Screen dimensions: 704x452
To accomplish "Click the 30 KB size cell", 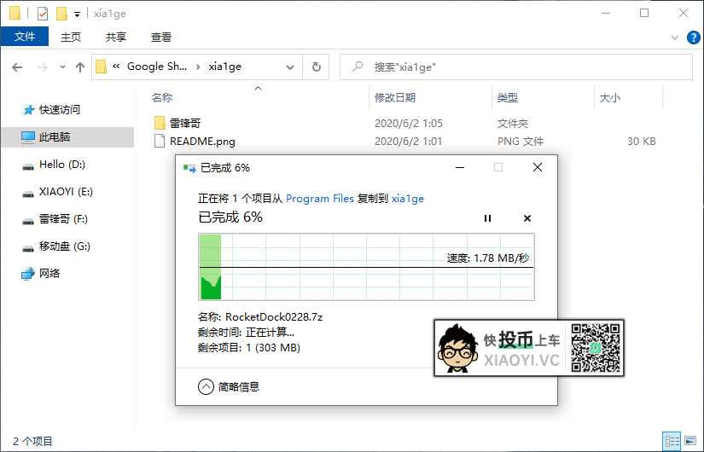I will click(642, 142).
